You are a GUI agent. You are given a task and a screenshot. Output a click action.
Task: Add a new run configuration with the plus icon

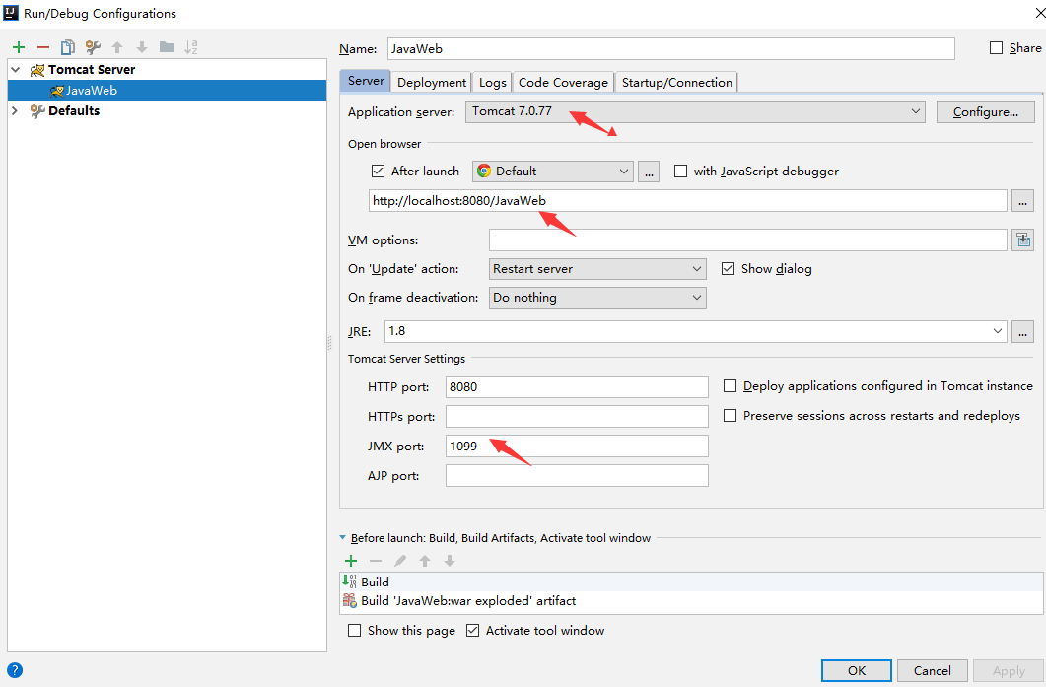(x=19, y=47)
